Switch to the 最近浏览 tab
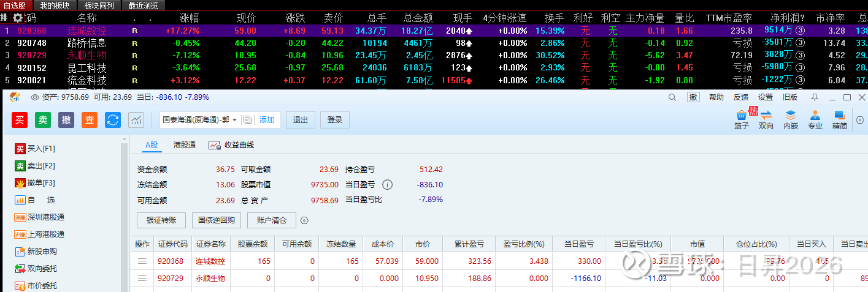Viewport: 868px width, 292px height. click(143, 6)
